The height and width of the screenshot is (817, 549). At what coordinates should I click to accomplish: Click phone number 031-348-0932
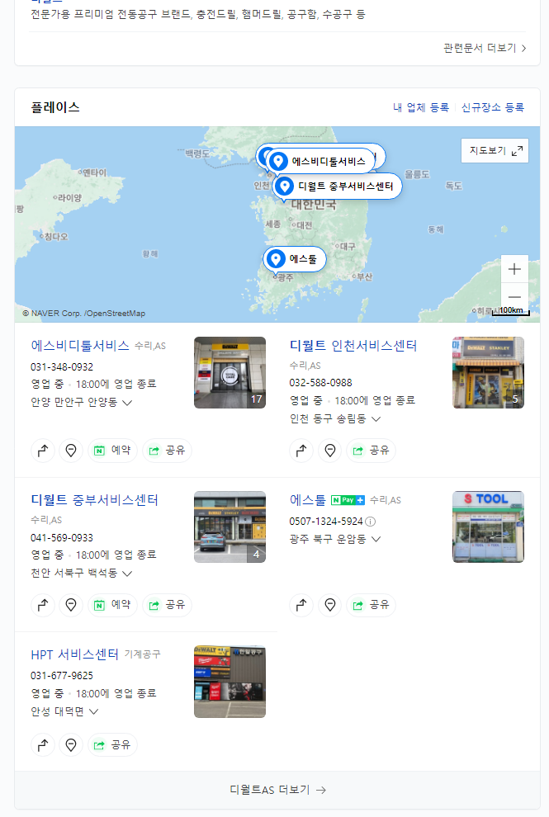tap(62, 367)
